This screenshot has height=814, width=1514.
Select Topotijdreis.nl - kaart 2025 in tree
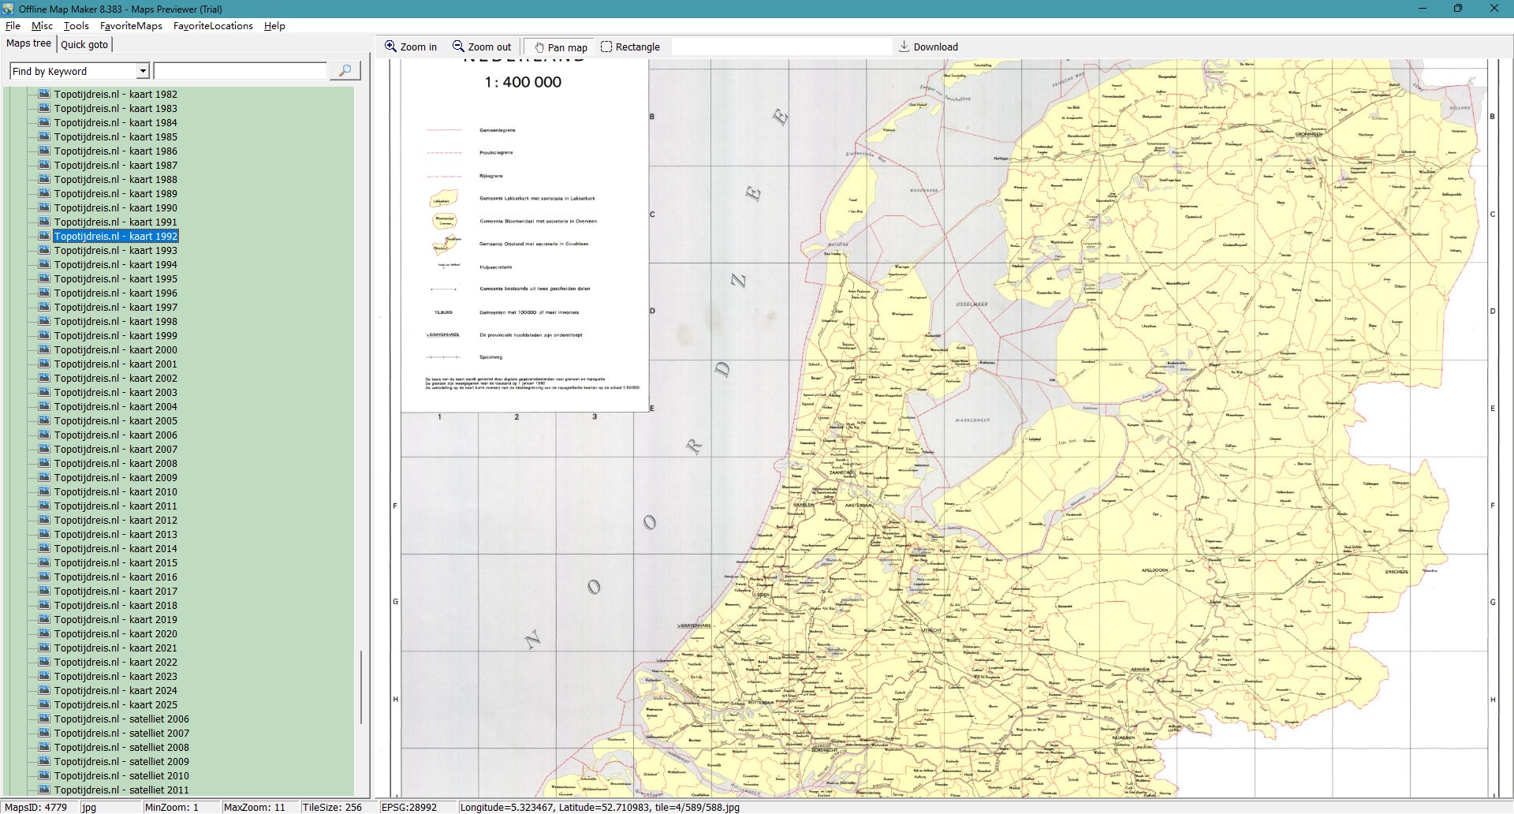(115, 704)
